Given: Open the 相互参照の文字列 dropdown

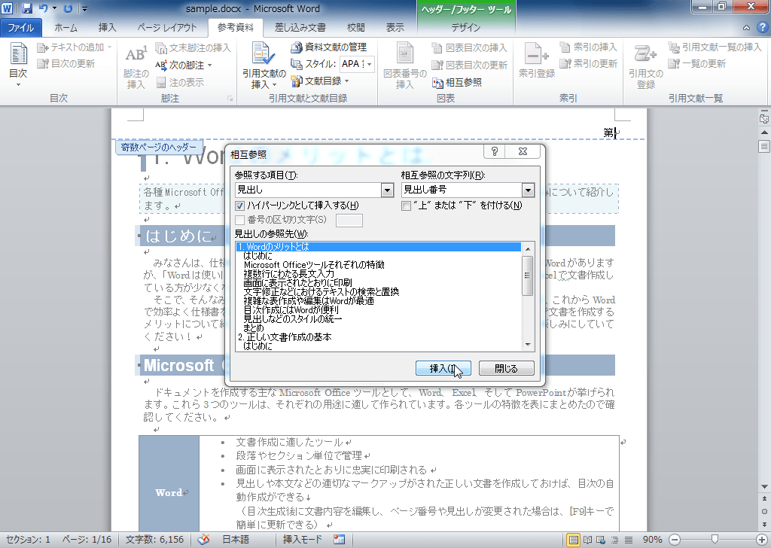Looking at the screenshot, I should 528,190.
